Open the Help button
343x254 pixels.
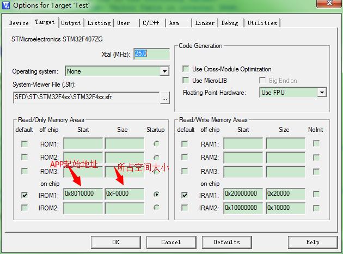313,242
